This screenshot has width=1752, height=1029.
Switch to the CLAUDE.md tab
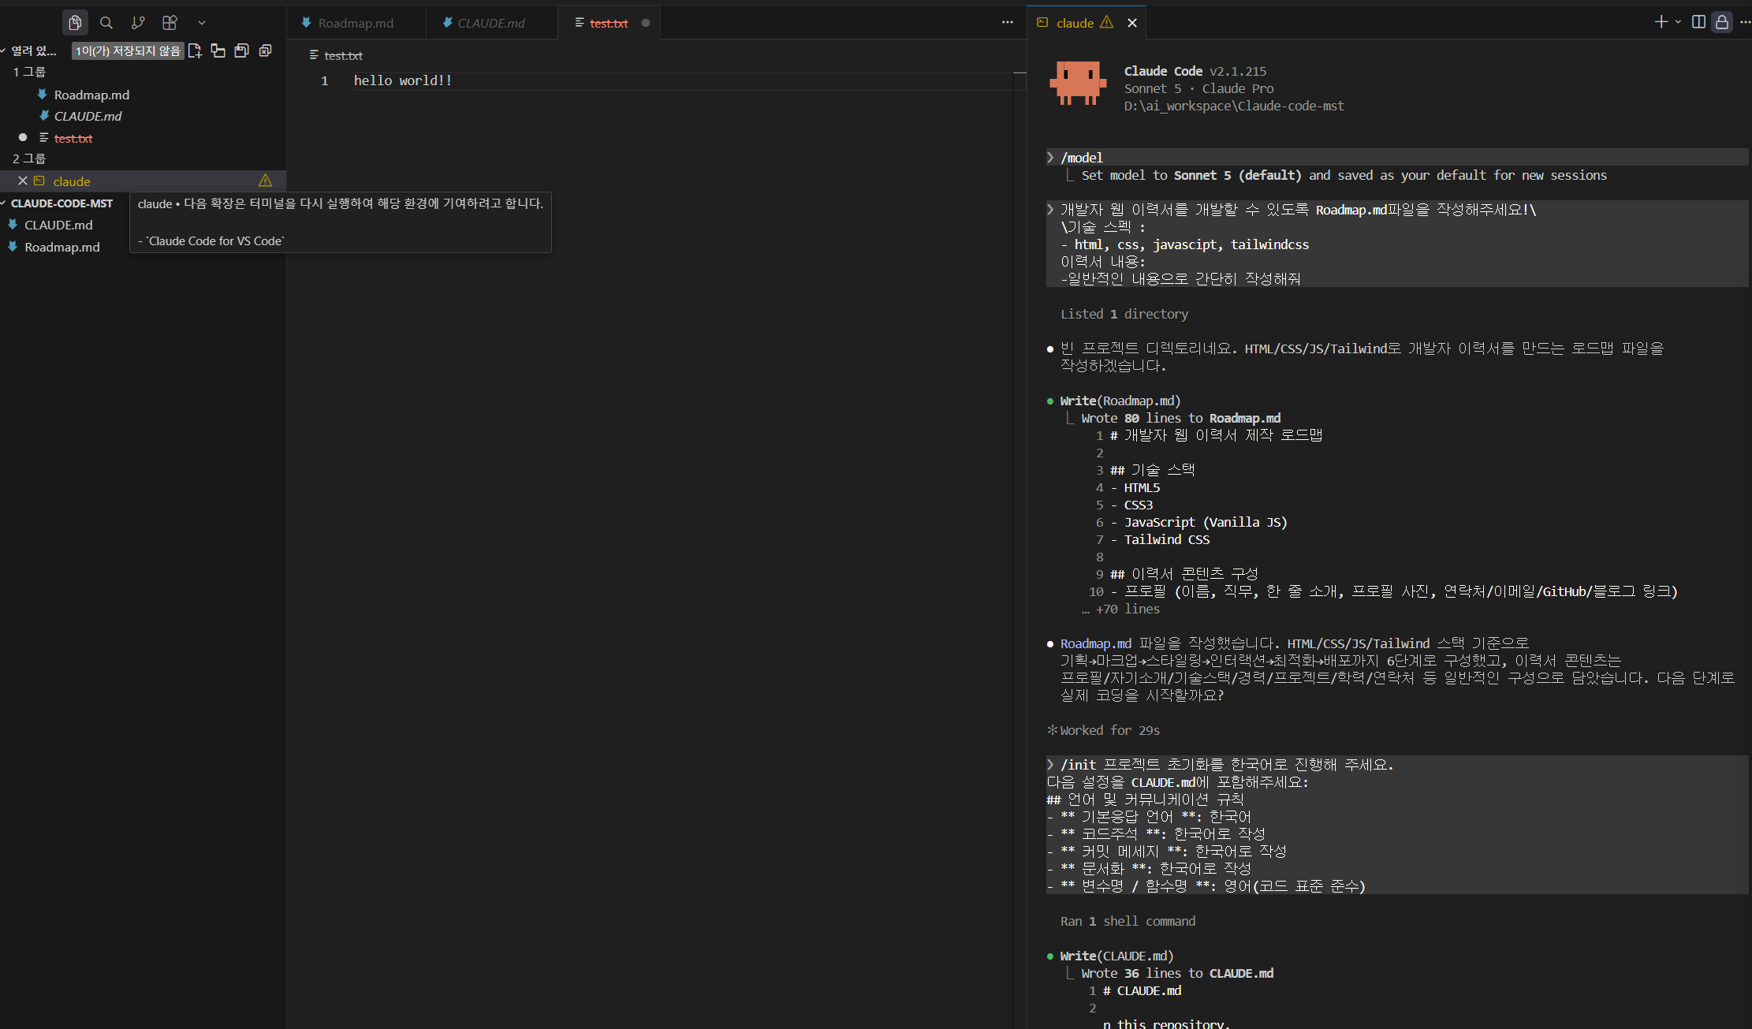point(491,23)
